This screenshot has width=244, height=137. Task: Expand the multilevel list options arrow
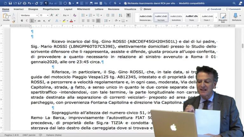[x=101, y=15]
